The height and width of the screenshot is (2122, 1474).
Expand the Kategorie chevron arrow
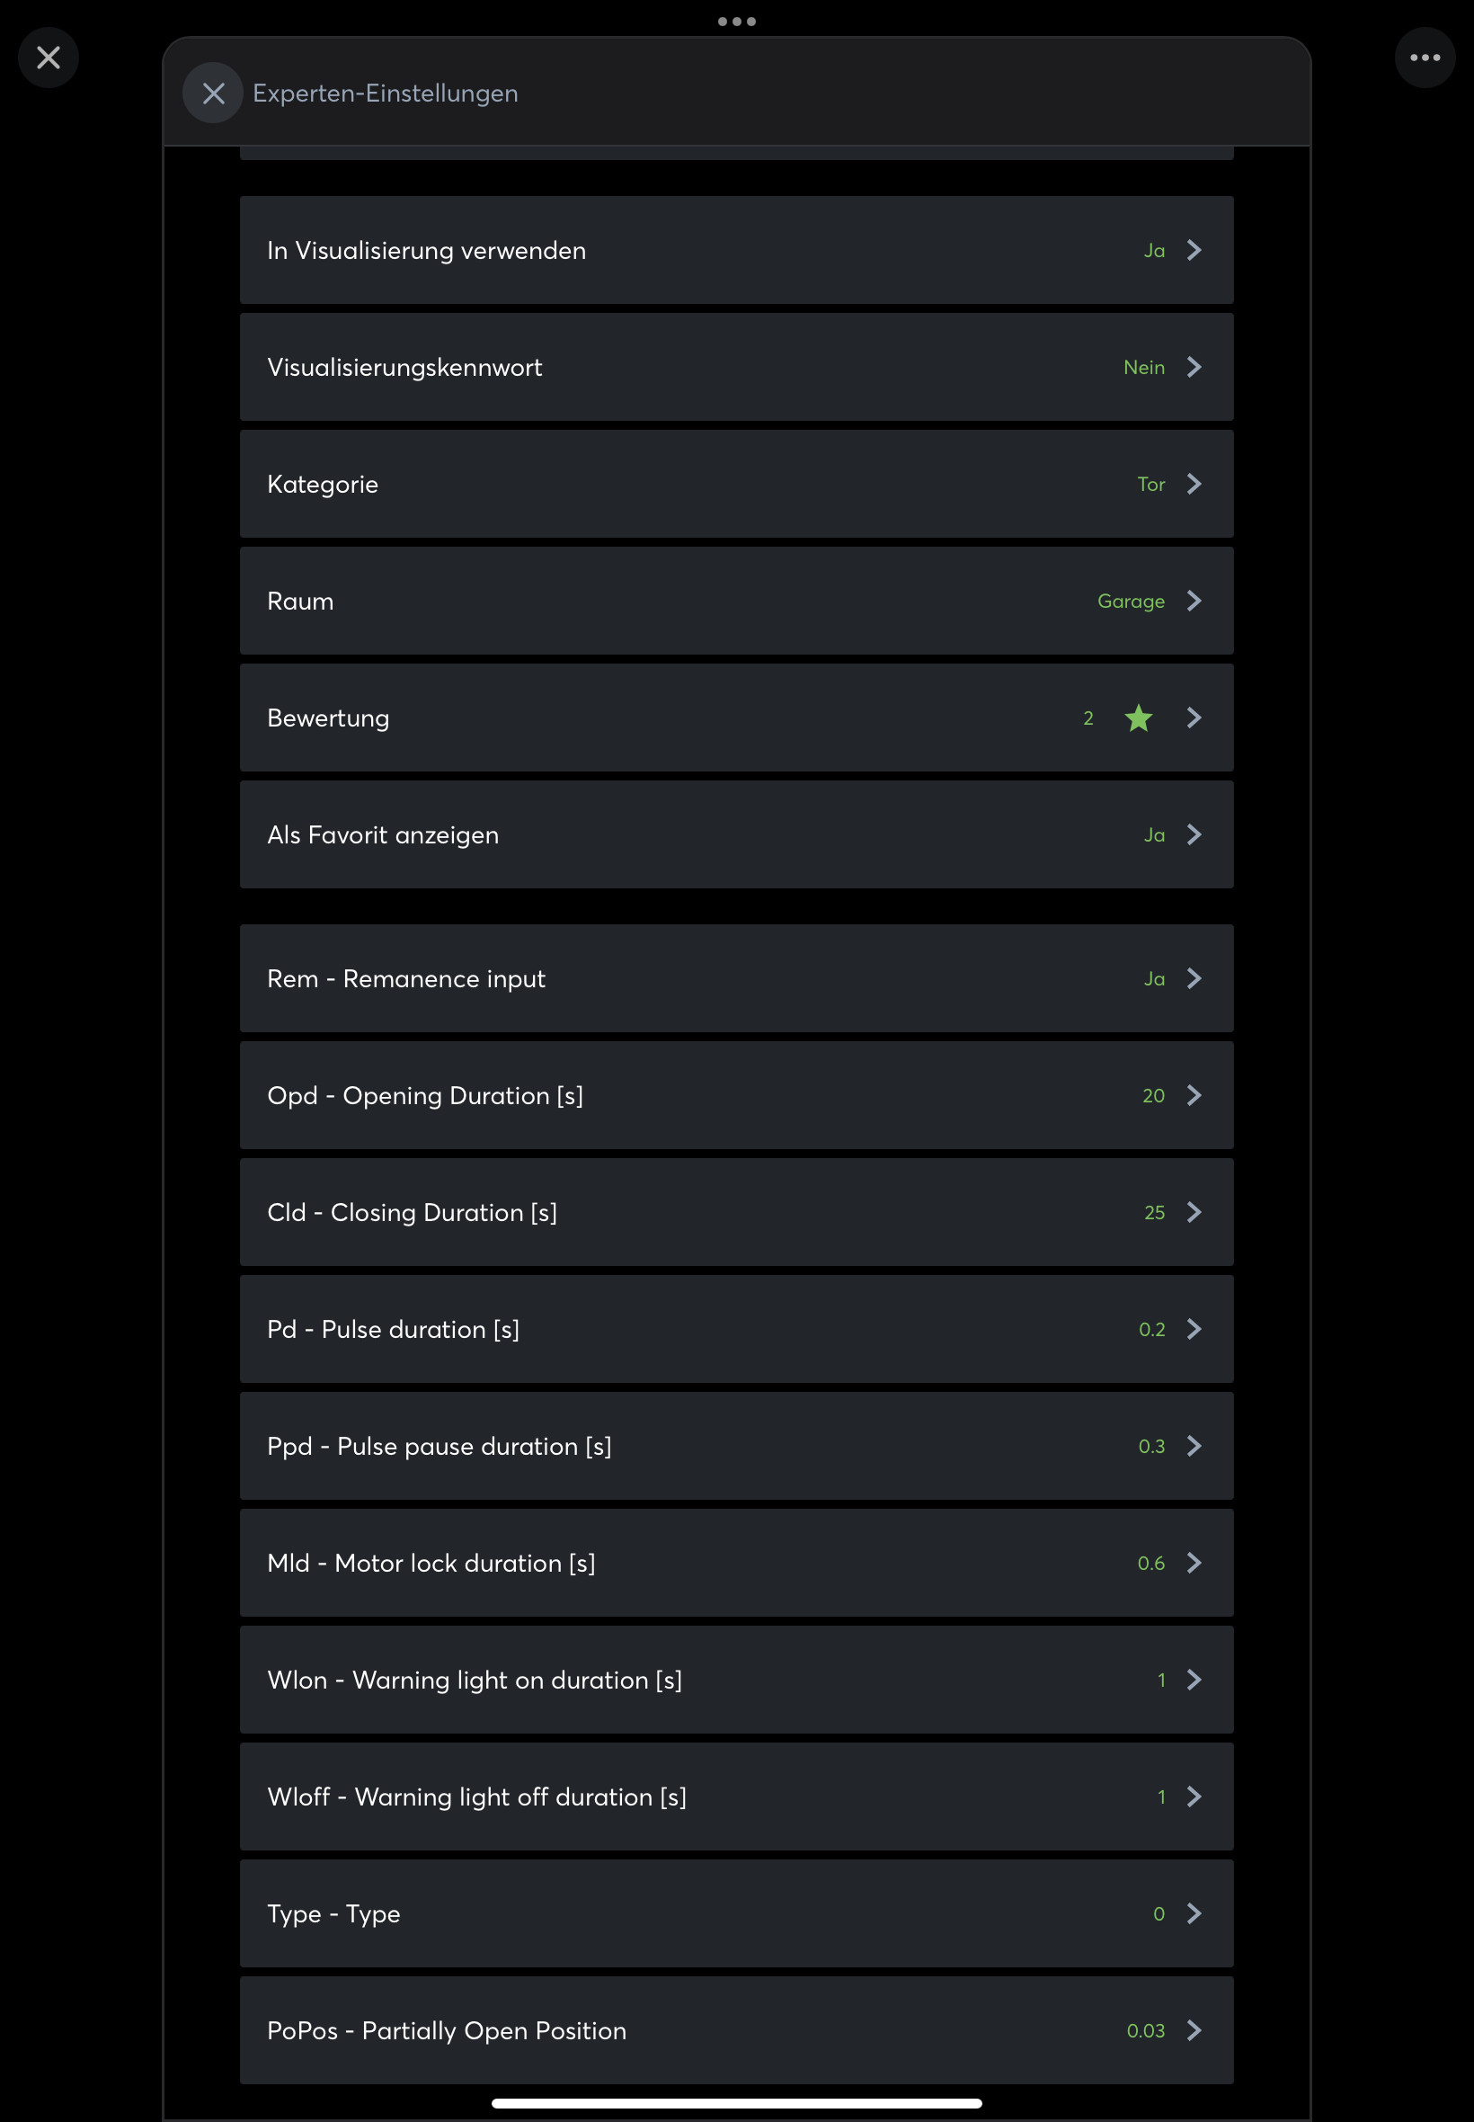pyautogui.click(x=1194, y=484)
